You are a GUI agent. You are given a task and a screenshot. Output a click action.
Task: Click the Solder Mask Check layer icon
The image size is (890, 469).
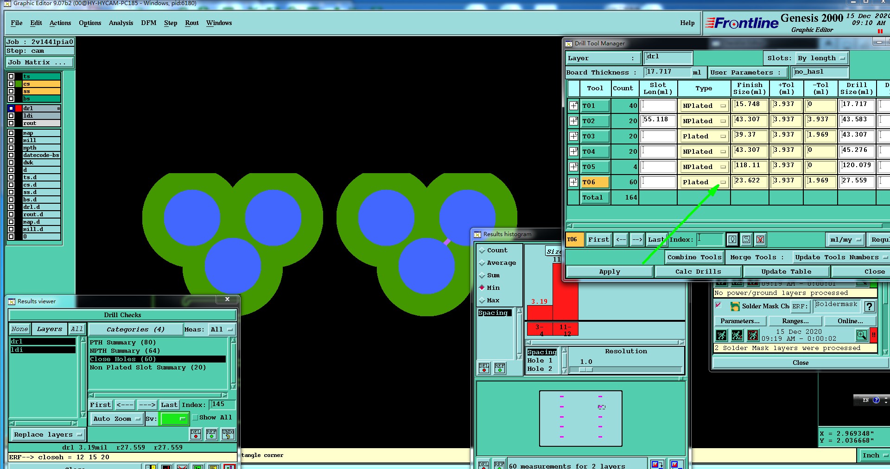735,306
